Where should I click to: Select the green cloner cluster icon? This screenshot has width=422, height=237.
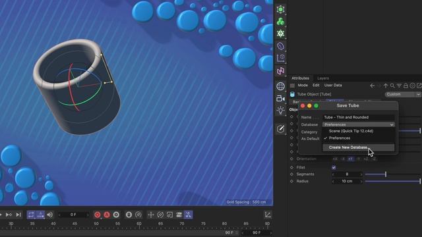[281, 22]
